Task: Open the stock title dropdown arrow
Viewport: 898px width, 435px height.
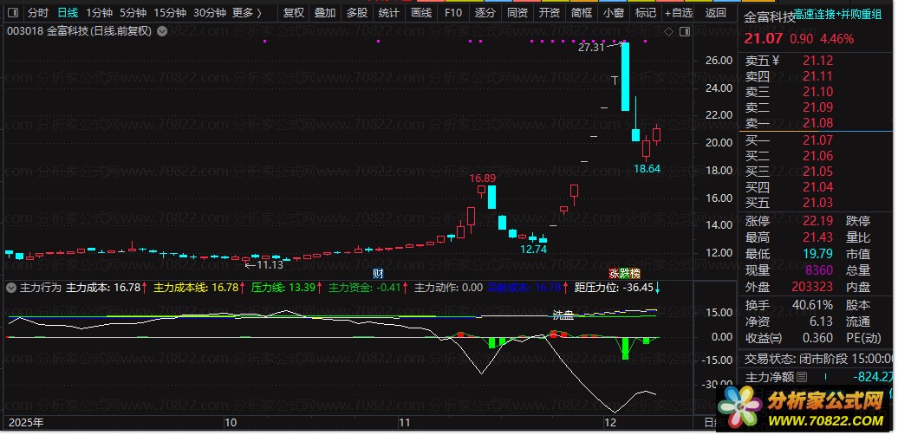Action: (163, 31)
